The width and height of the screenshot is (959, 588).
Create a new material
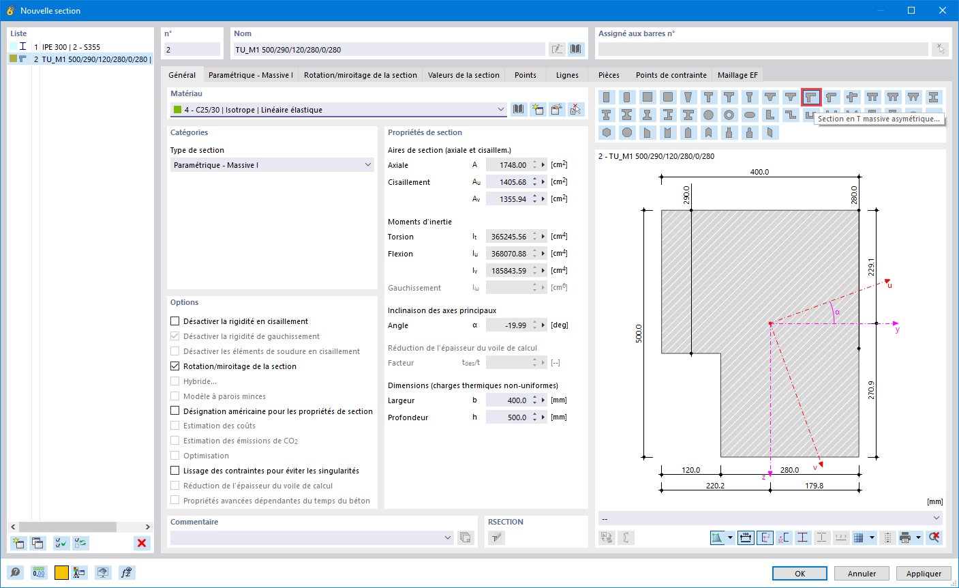pos(538,109)
